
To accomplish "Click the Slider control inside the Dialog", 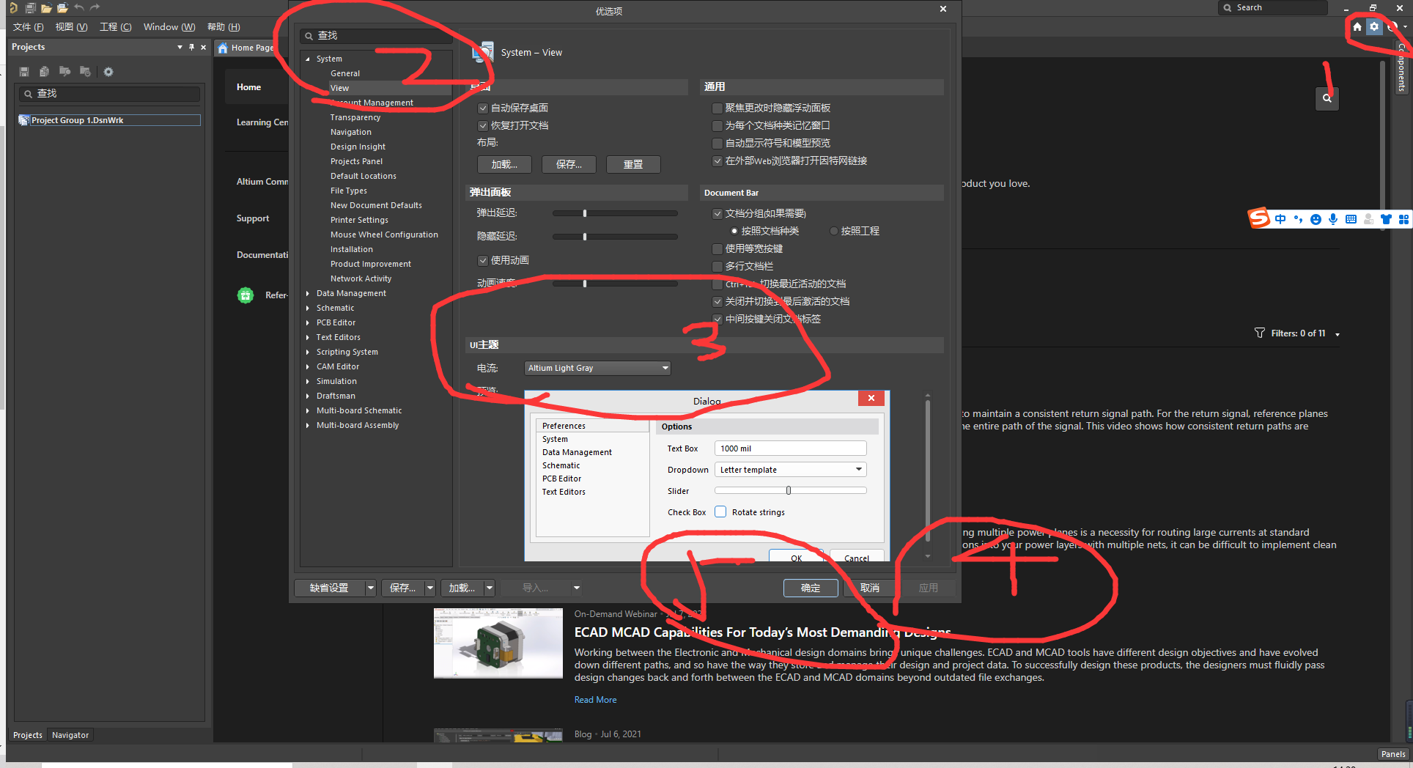I will coord(790,490).
